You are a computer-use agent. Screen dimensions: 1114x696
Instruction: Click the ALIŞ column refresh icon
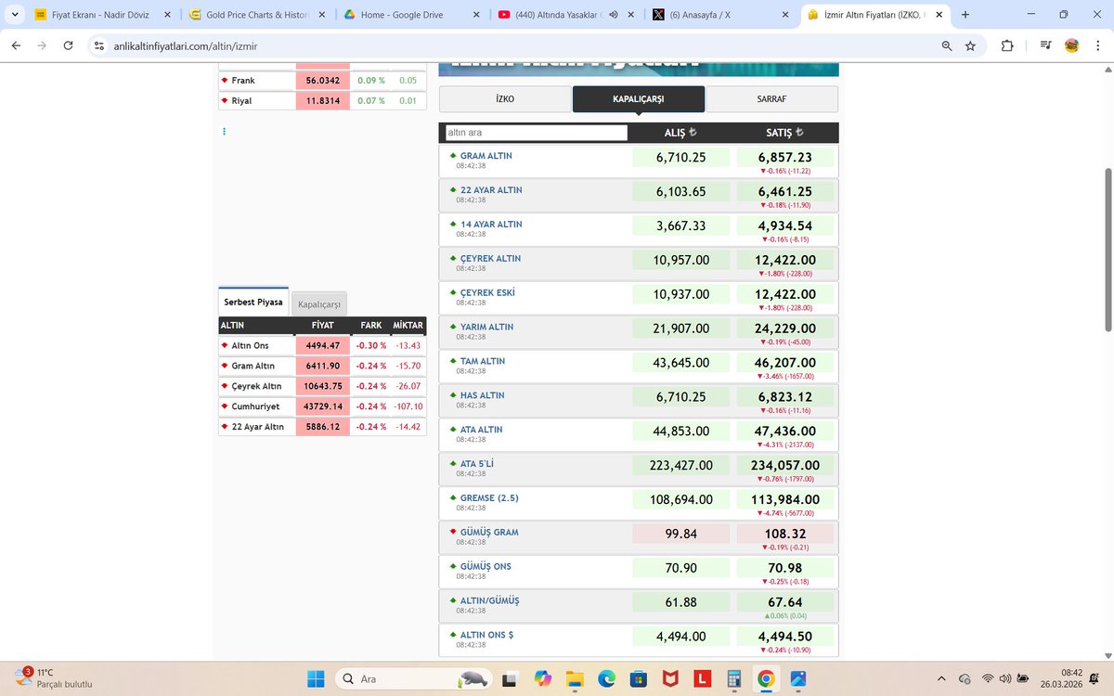(x=693, y=133)
